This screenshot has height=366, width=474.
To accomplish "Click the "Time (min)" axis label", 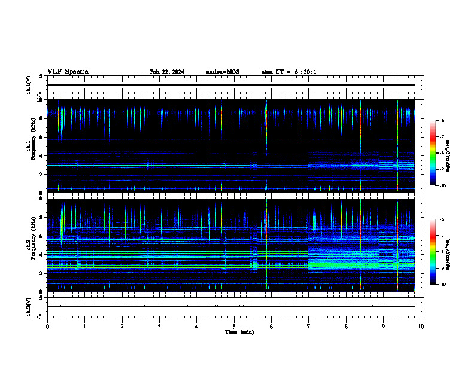I will 239,332.
